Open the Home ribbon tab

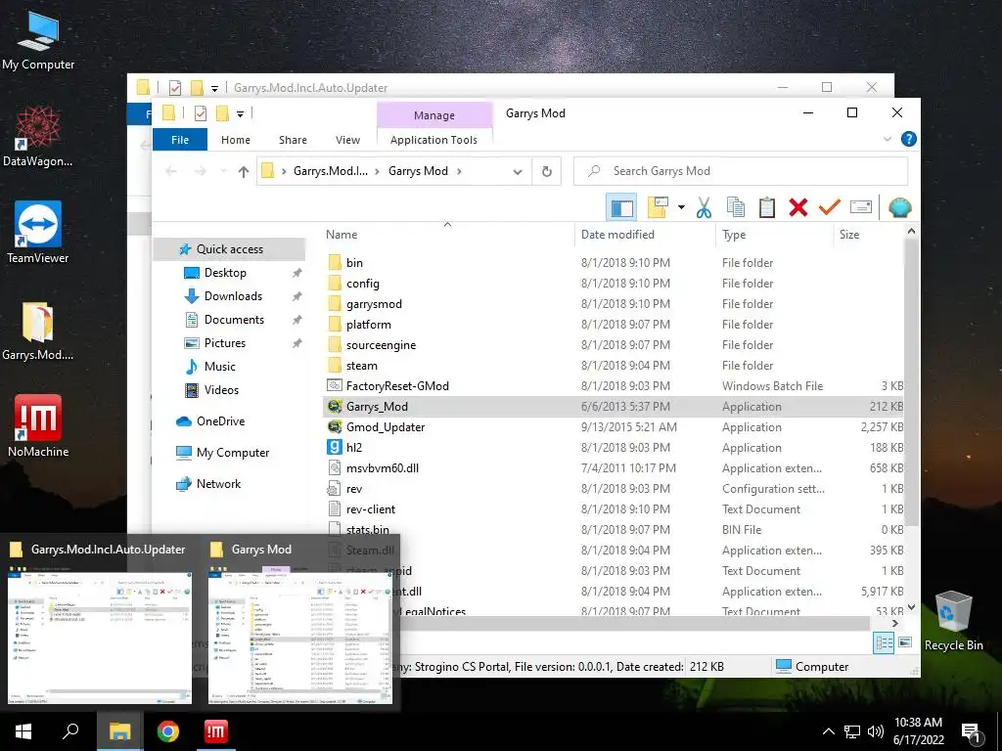pyautogui.click(x=236, y=140)
